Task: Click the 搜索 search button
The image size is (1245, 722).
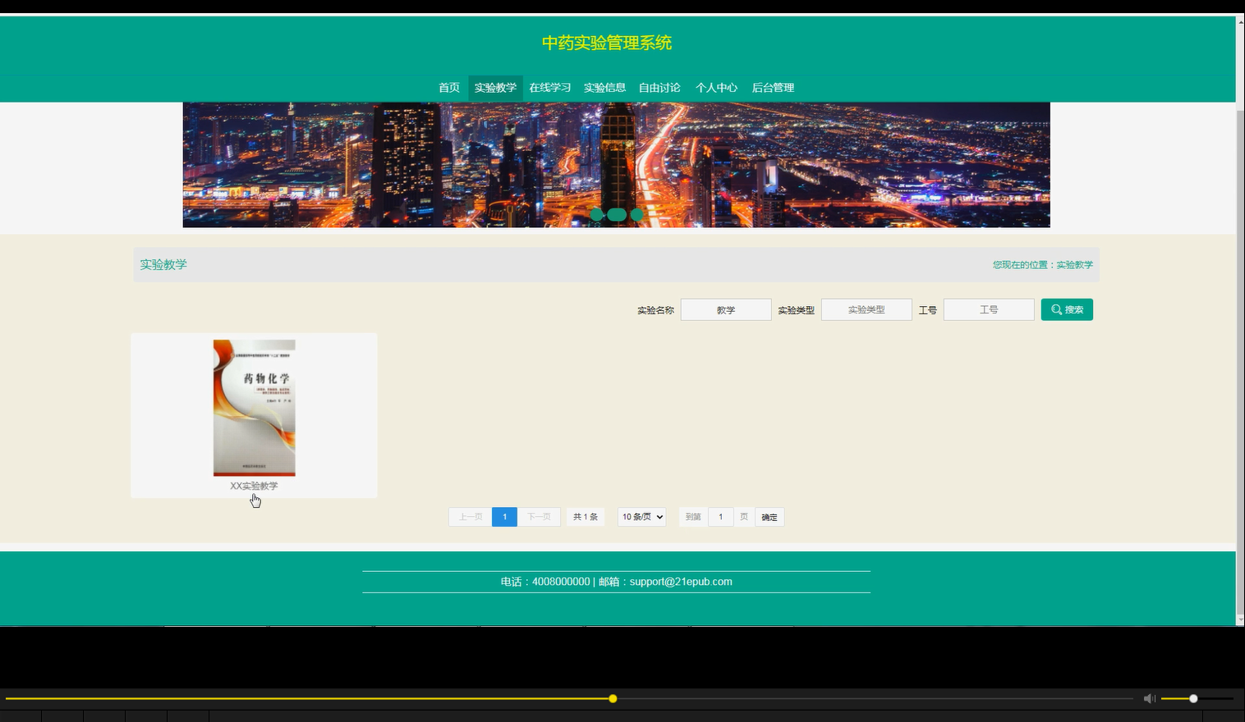Action: [x=1066, y=309]
